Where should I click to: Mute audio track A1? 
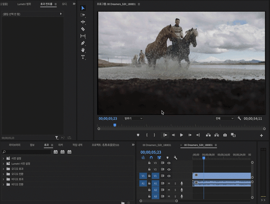pos(169,183)
